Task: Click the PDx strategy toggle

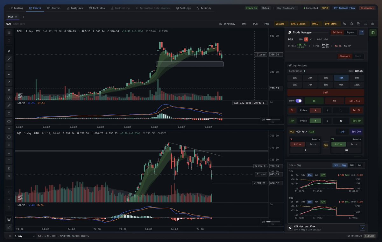Action: click(255, 24)
